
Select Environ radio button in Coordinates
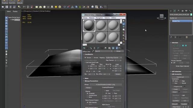pyautogui.click(x=93, y=58)
